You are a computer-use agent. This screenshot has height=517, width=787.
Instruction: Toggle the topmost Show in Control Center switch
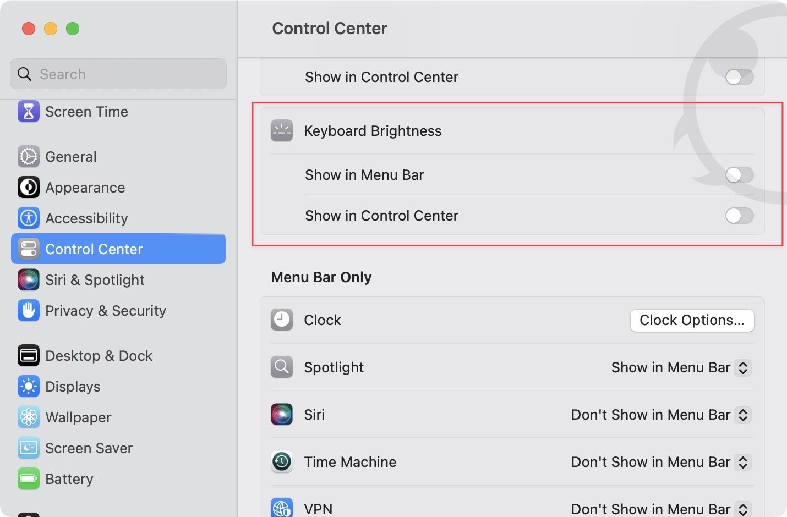coord(739,77)
